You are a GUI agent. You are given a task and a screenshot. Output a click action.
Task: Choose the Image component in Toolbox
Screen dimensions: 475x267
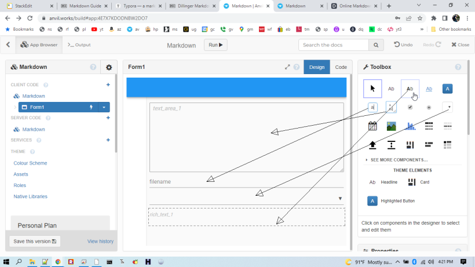[392, 126]
